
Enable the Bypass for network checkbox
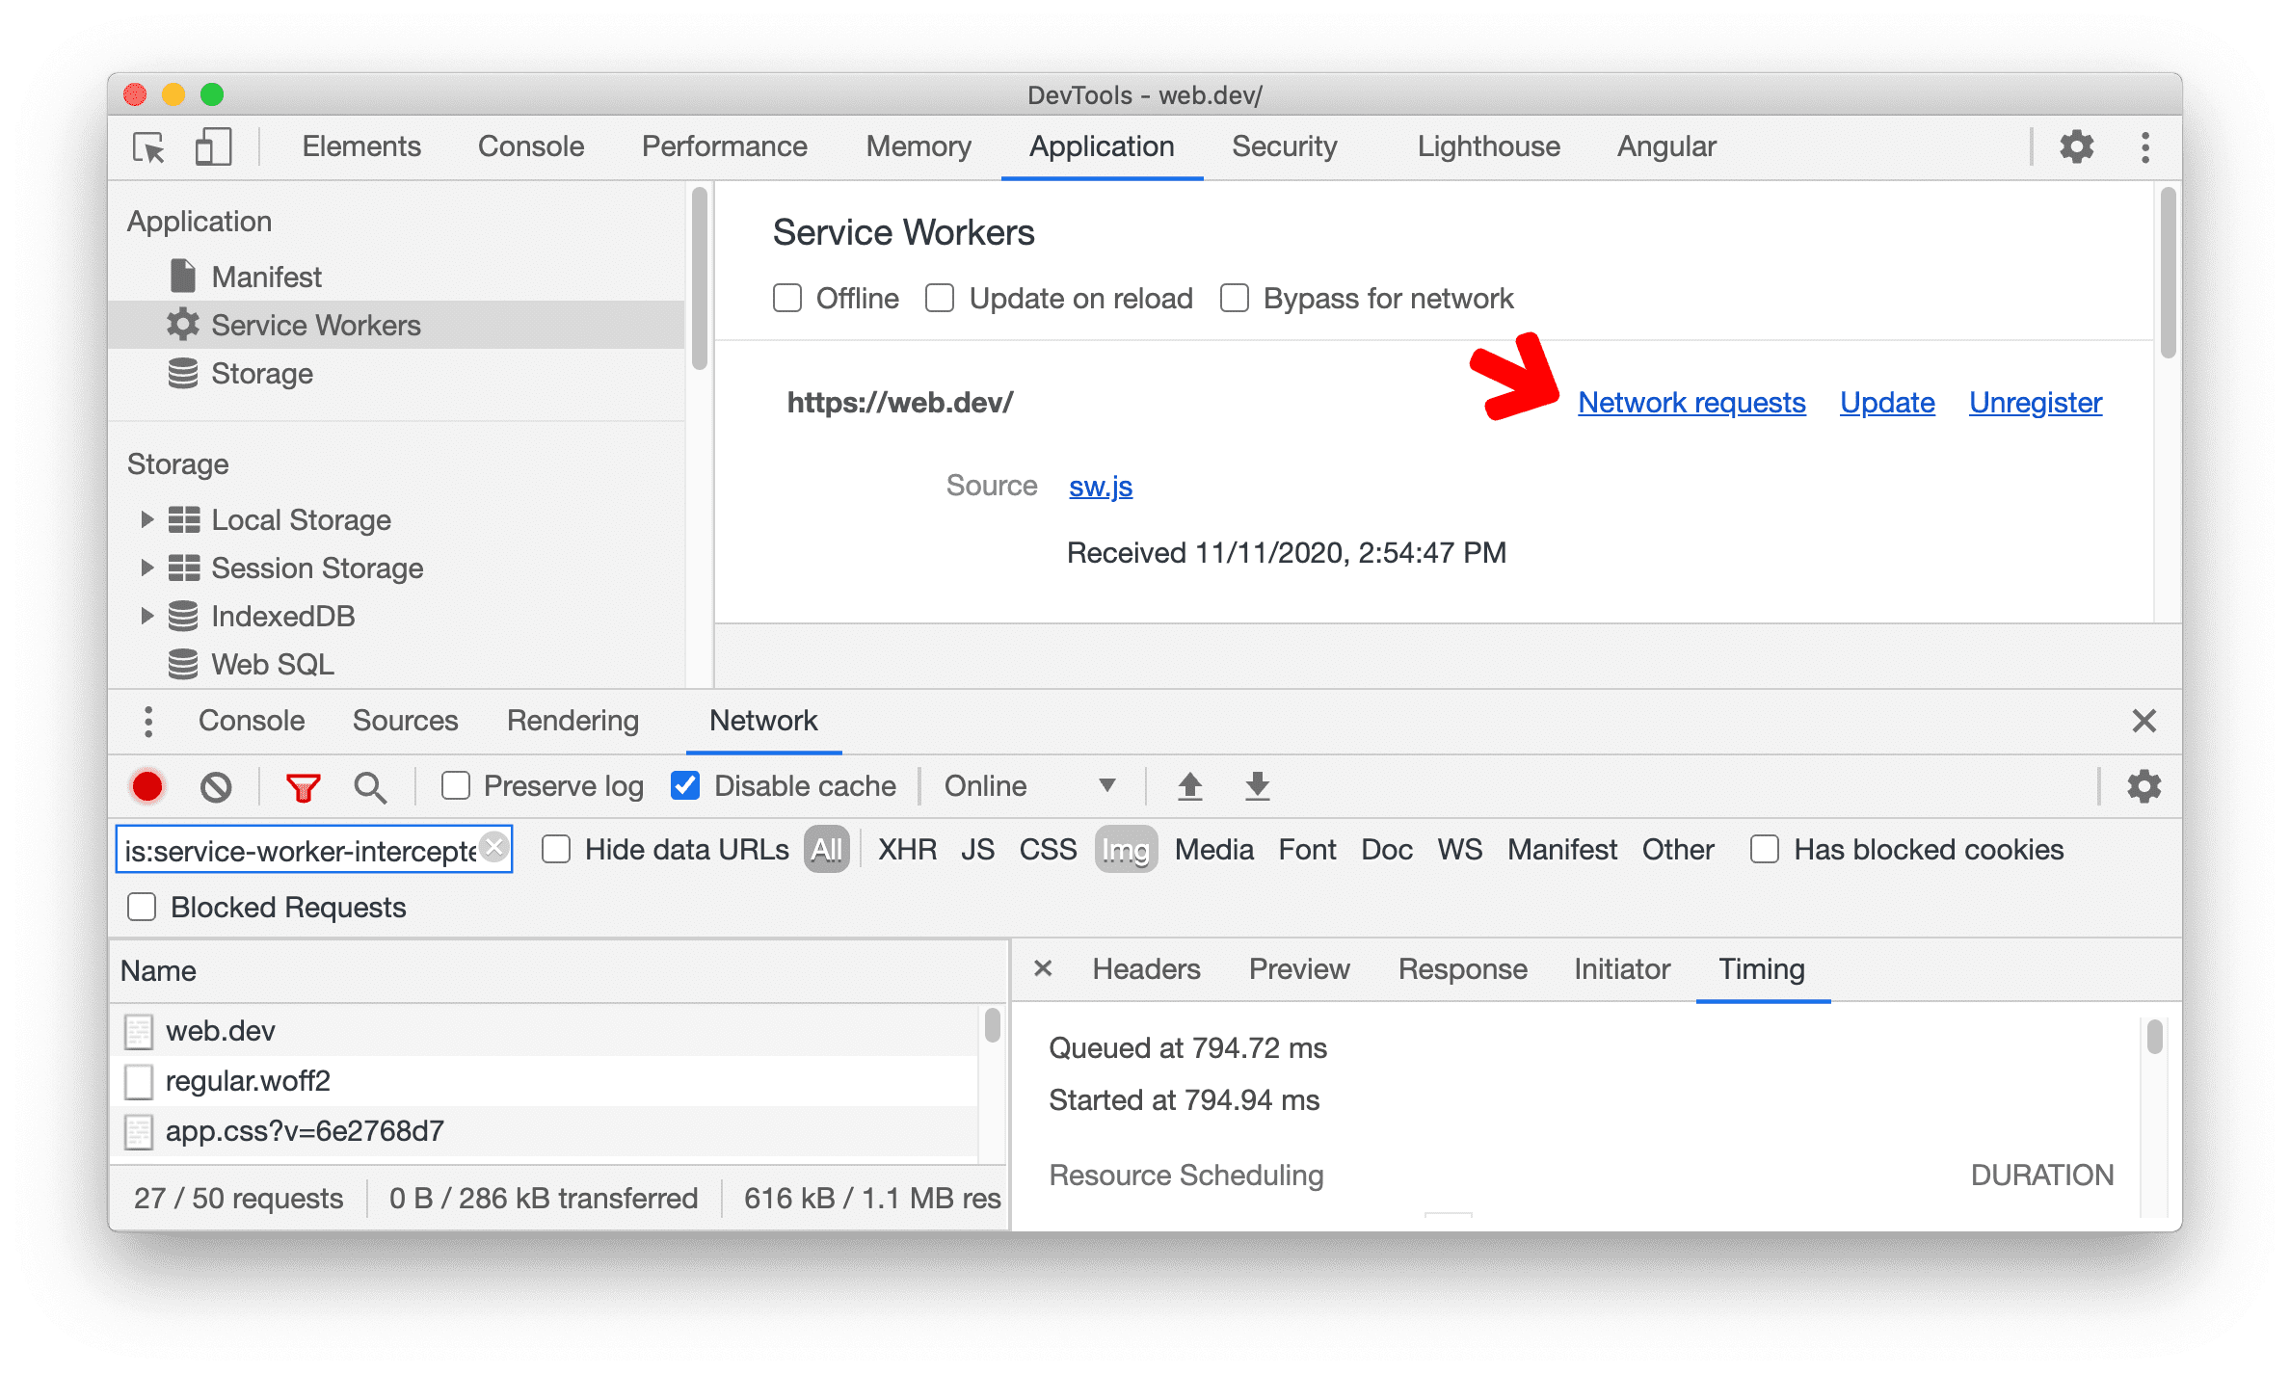pyautogui.click(x=1235, y=298)
